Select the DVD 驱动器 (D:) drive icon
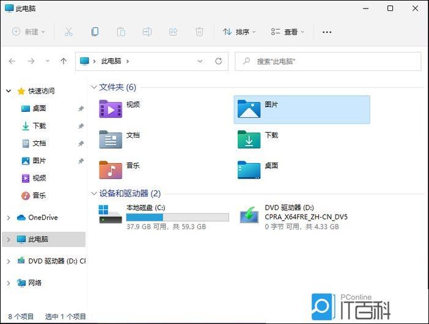 [x=249, y=215]
